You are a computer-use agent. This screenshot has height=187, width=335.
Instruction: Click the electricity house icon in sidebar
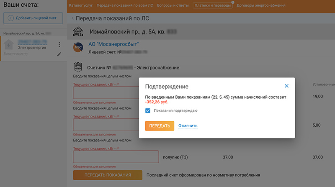[8, 44]
